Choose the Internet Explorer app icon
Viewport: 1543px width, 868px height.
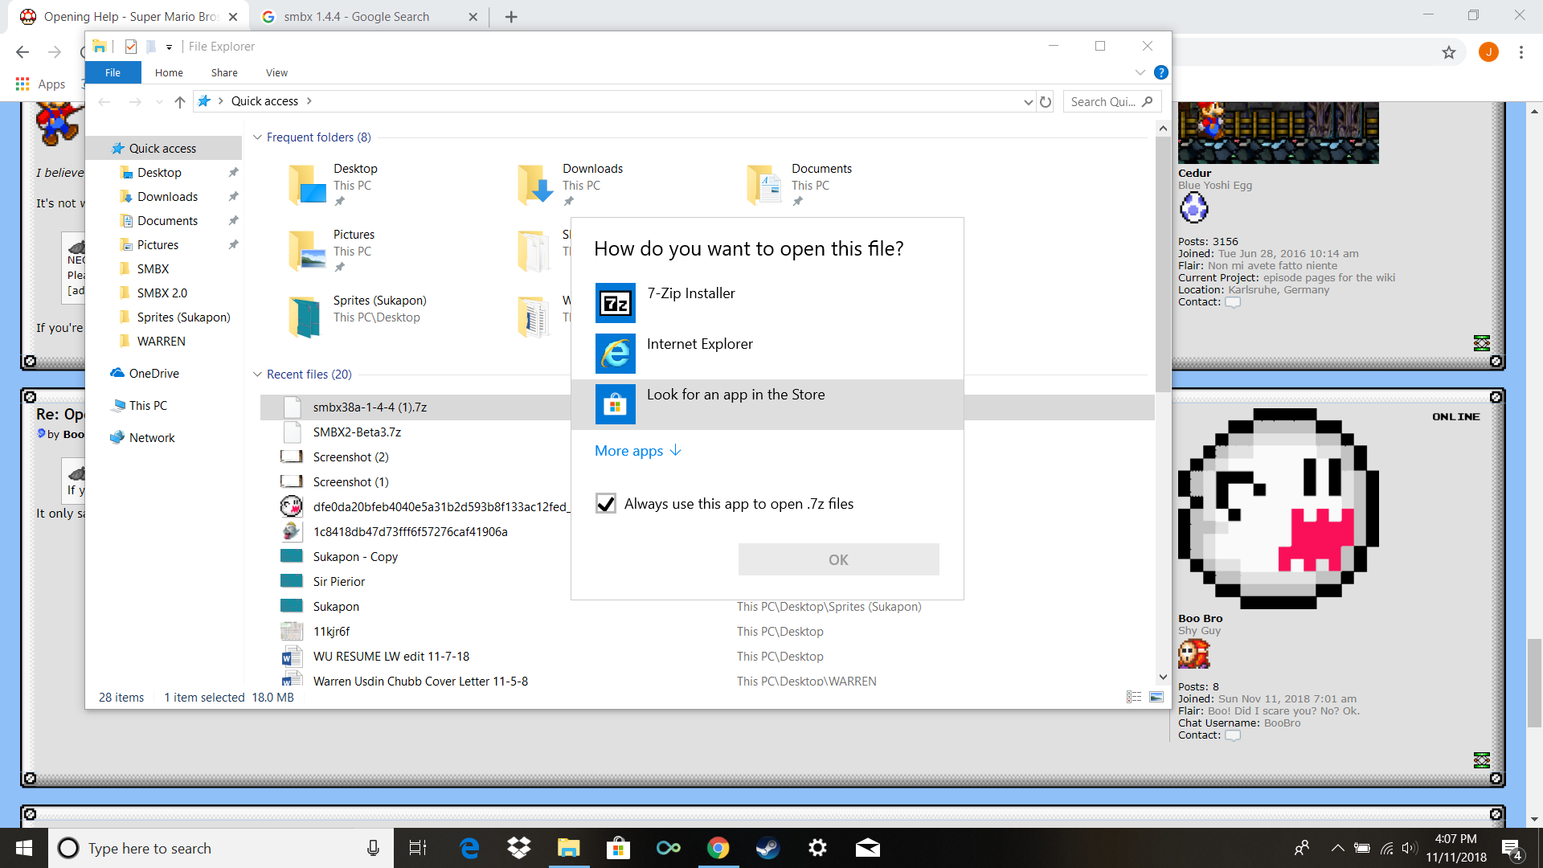click(x=616, y=354)
